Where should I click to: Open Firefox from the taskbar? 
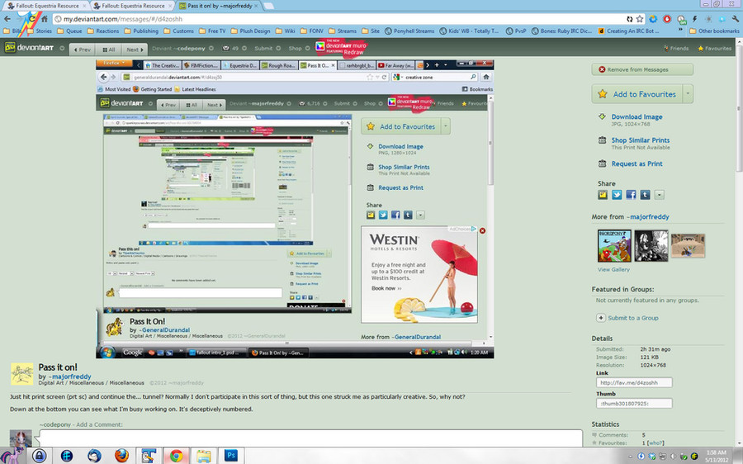[122, 456]
